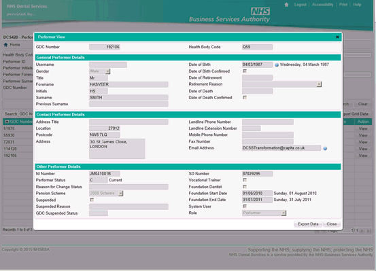Toggle Date of Death Confirmed checkbox
The image size is (376, 271).
245,97
